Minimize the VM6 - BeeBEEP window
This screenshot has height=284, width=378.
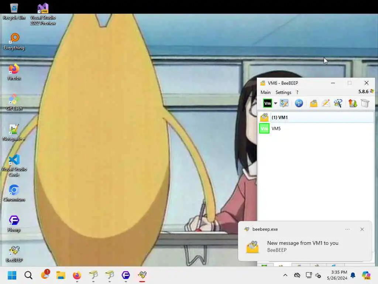point(333,83)
